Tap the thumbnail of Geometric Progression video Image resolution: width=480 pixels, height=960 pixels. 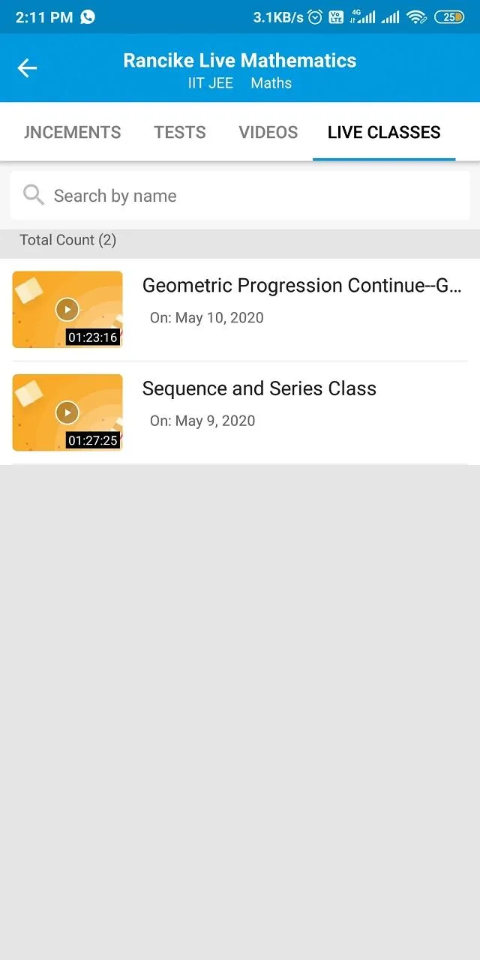pyautogui.click(x=67, y=309)
